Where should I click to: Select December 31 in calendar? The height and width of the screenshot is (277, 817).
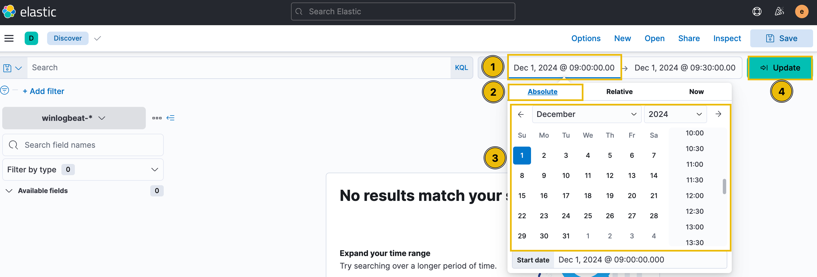566,236
